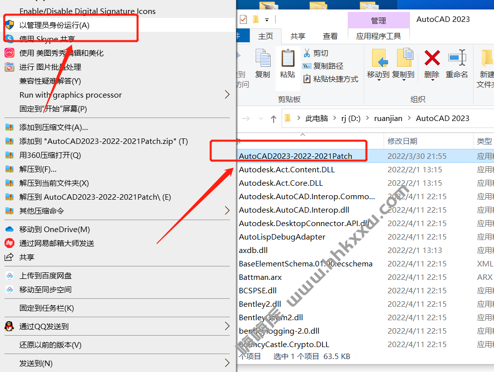Choose 解压到 AutoCAD2023-2022-2021Patch\ (E)
Screen dimensions: 494x372
click(95, 197)
